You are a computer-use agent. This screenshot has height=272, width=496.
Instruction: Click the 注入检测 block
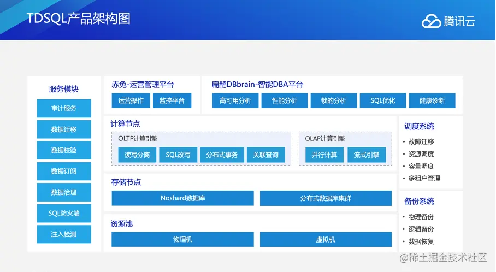(64, 234)
